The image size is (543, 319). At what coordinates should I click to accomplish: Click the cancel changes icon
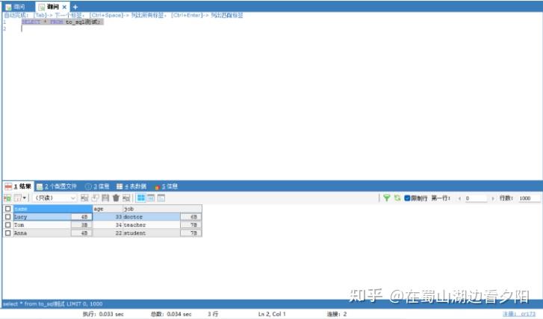coord(126,198)
